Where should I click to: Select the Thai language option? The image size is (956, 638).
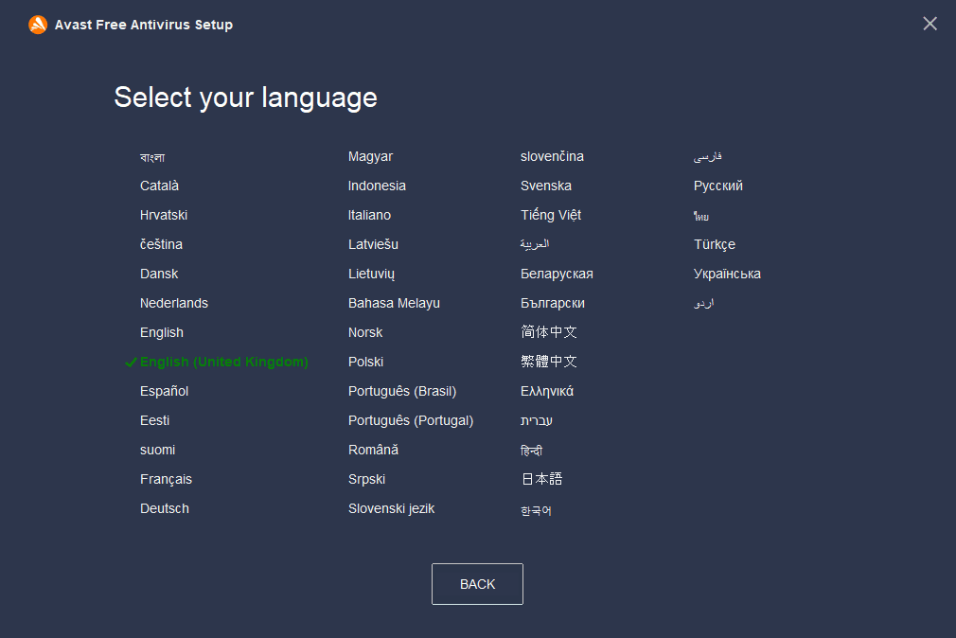(x=701, y=216)
